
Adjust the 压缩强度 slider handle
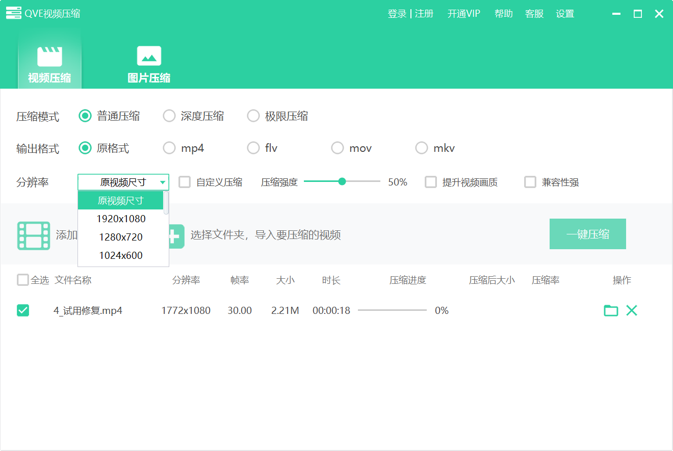pos(342,181)
